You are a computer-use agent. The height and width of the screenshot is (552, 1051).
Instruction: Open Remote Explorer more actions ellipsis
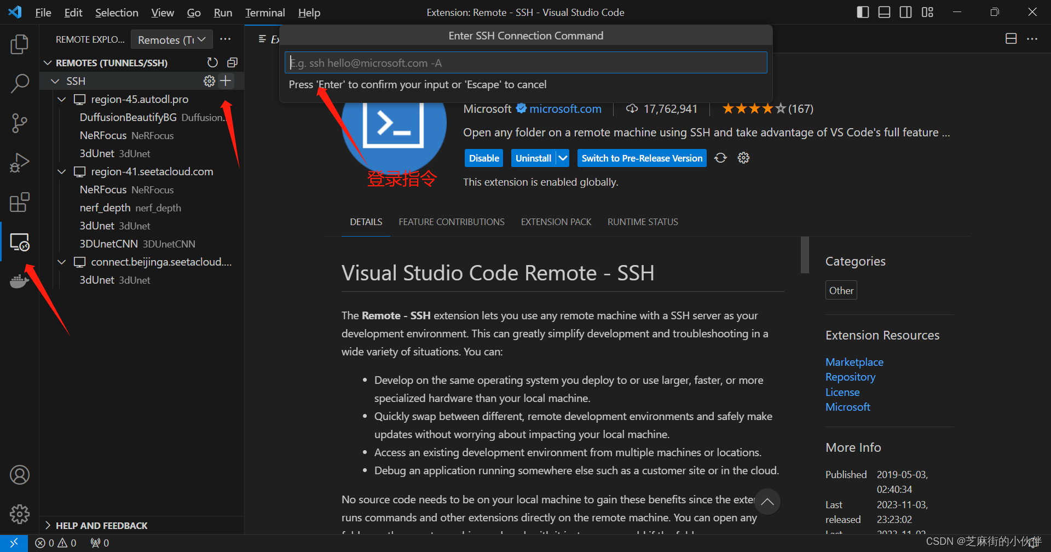pyautogui.click(x=225, y=39)
